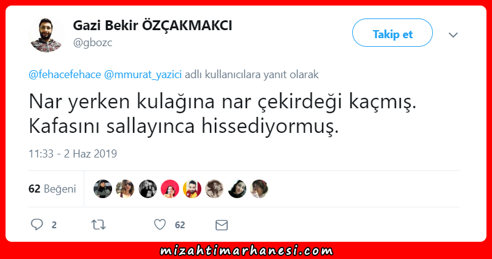Click first liker avatar with headscarf

[x=103, y=189]
